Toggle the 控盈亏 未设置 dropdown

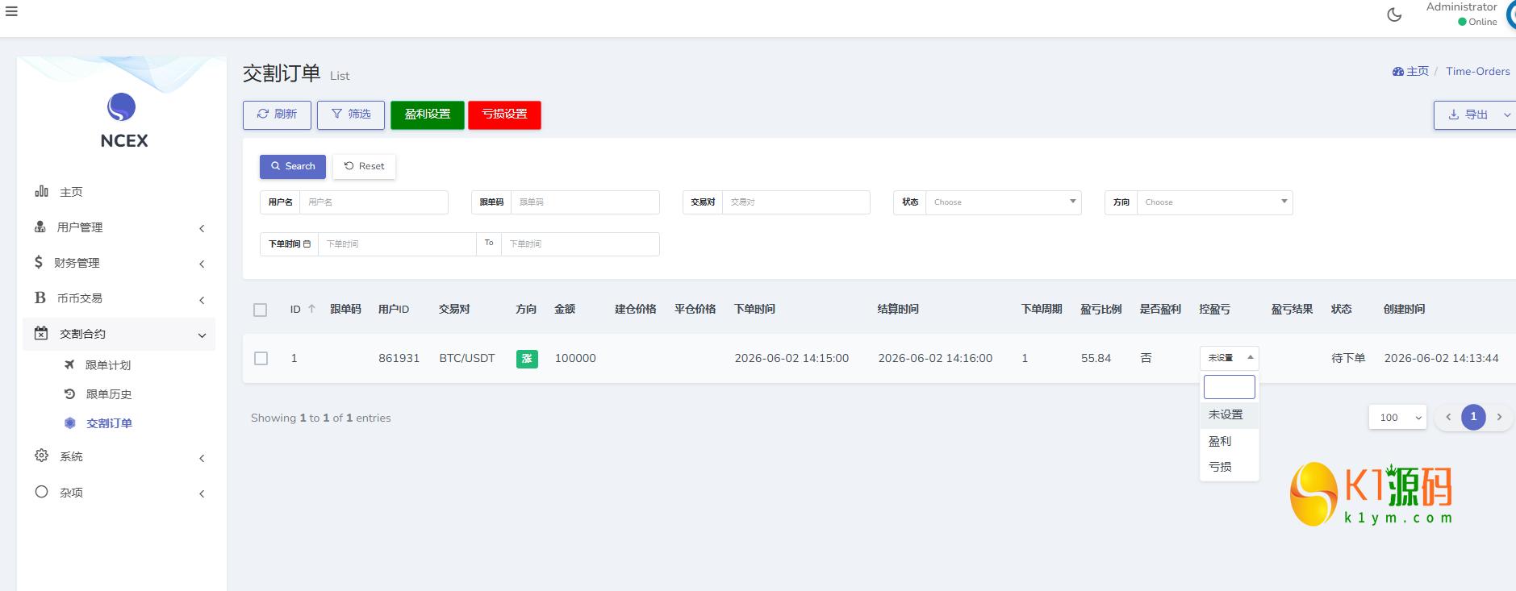coord(1230,358)
